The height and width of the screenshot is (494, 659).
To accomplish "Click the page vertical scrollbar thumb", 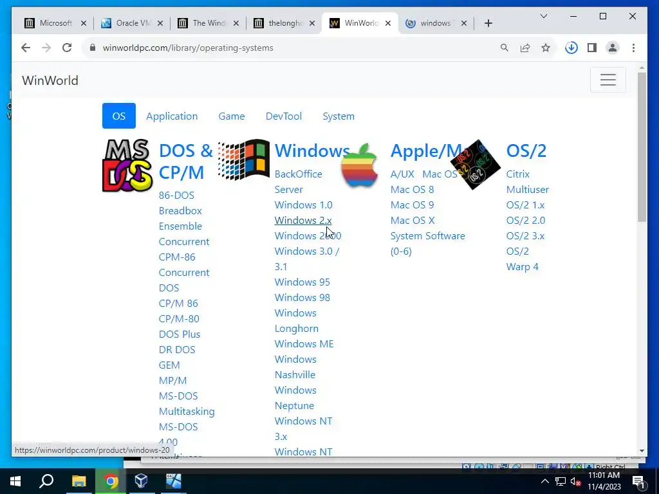I will tap(642, 147).
